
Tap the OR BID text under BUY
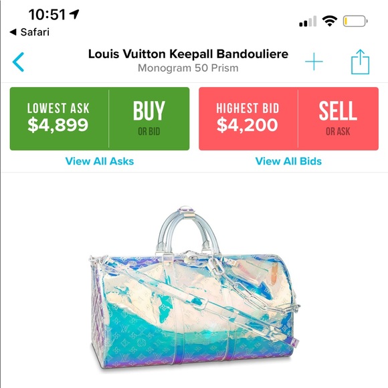tap(149, 132)
